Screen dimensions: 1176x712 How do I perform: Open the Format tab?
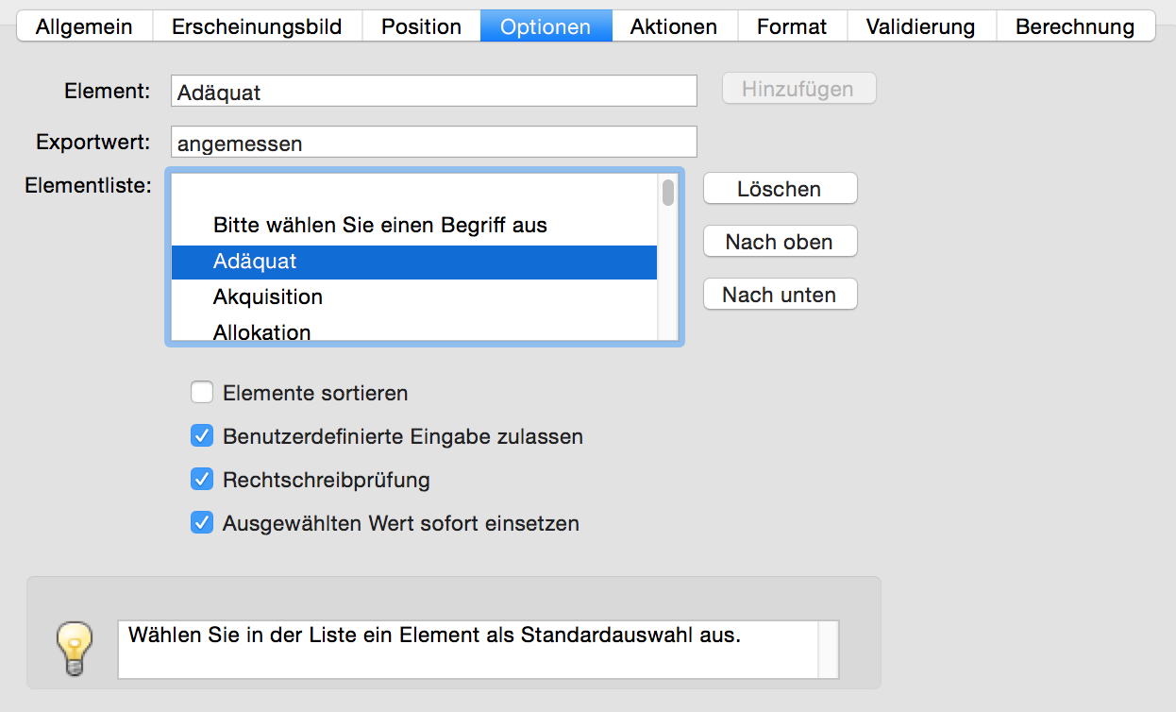click(x=792, y=26)
